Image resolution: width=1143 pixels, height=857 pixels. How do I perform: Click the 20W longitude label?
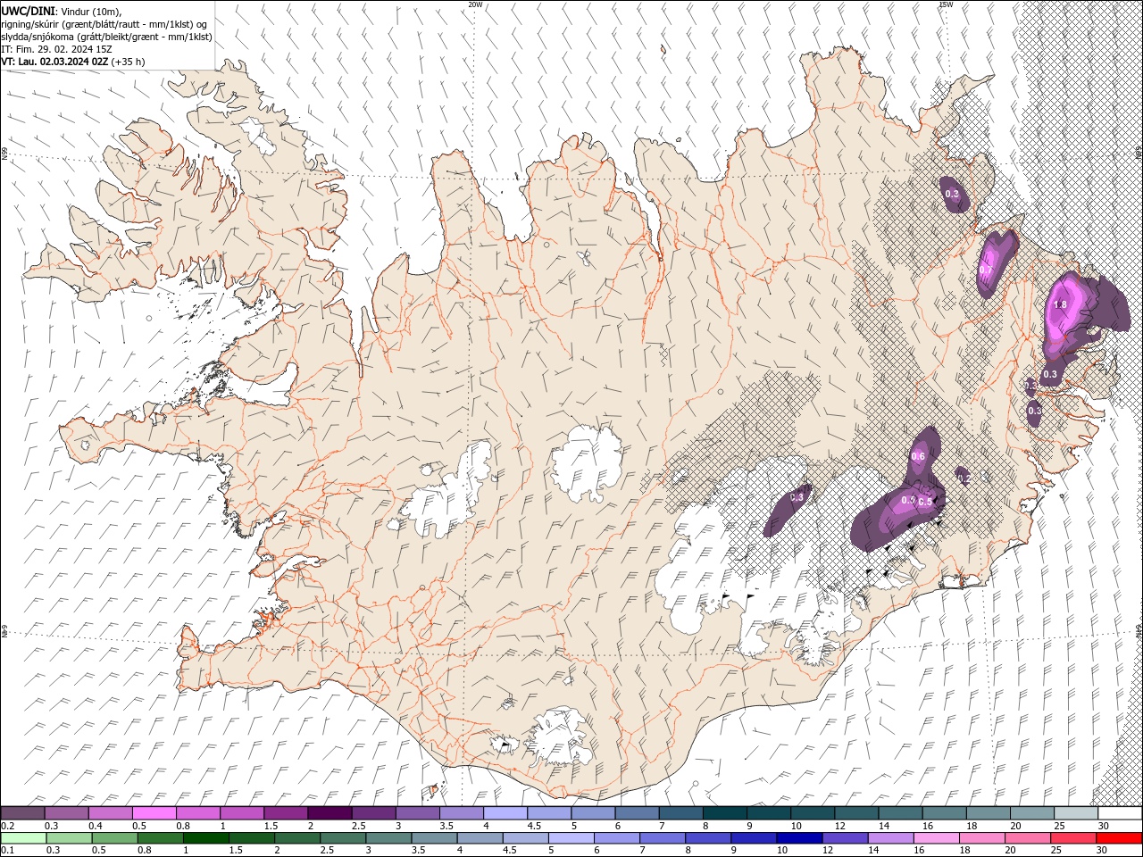[x=476, y=4]
